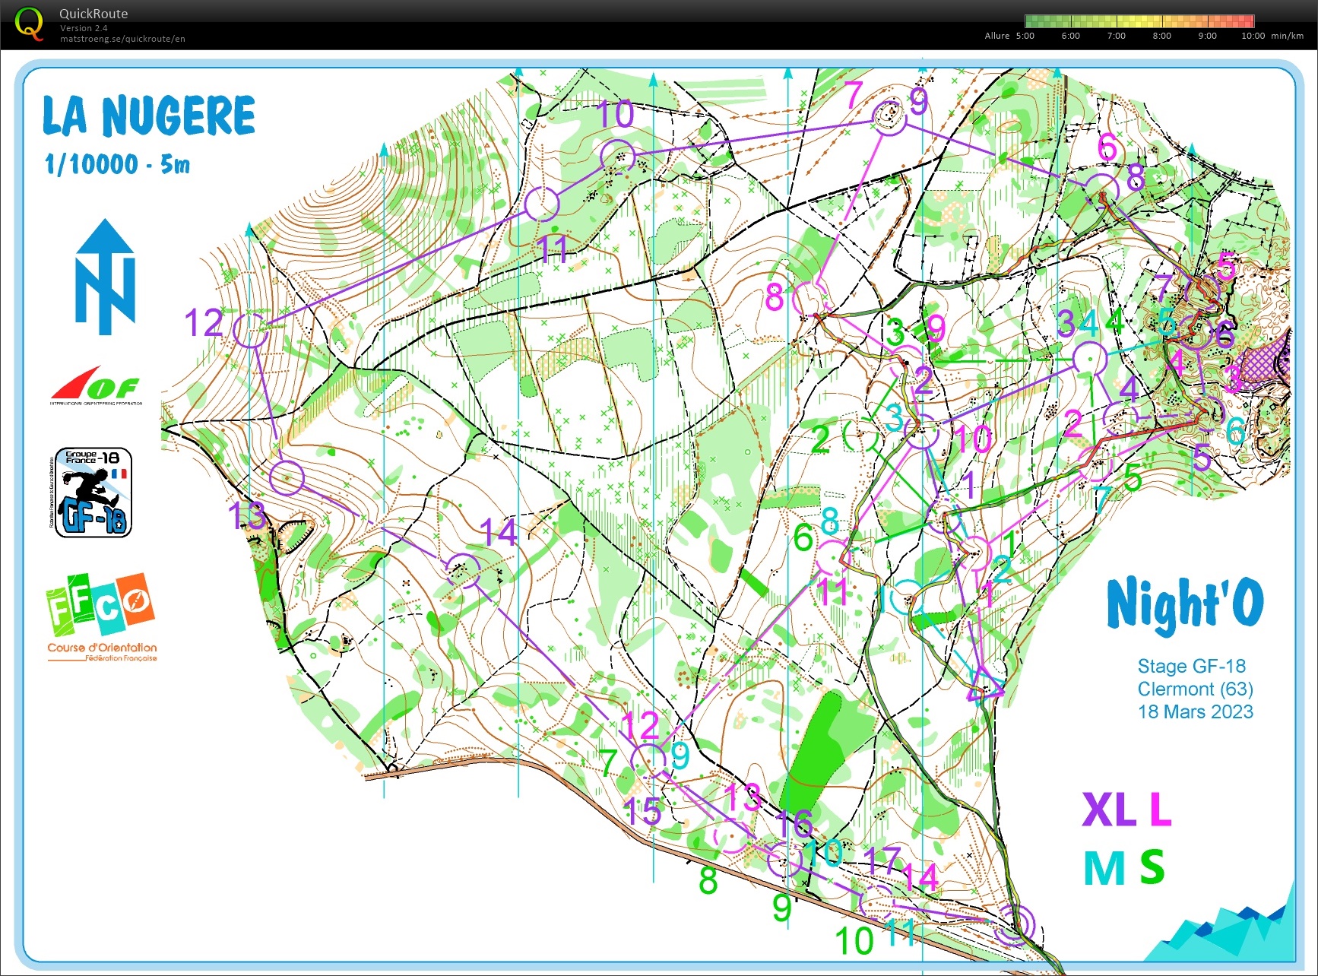Click the finish double circle at bottom right
Image resolution: width=1318 pixels, height=976 pixels.
1015,924
